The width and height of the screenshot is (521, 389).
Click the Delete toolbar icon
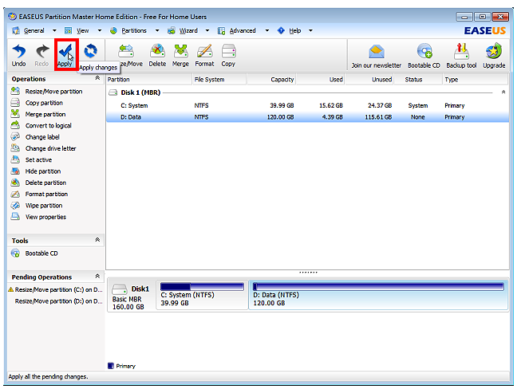[157, 56]
